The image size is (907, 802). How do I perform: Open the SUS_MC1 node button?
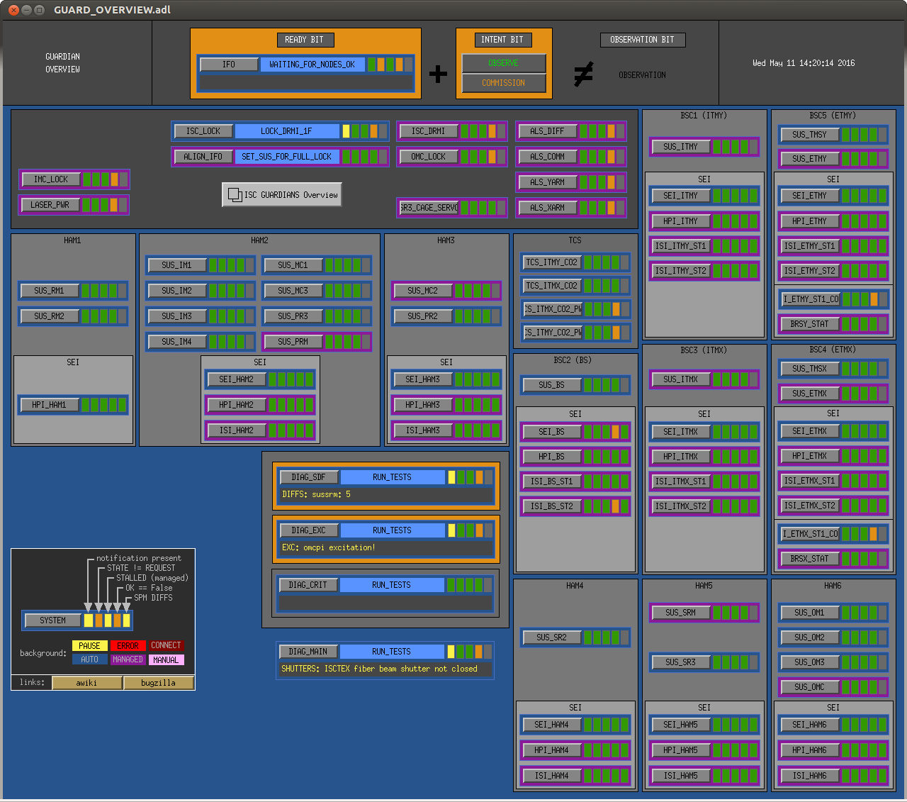pos(293,265)
